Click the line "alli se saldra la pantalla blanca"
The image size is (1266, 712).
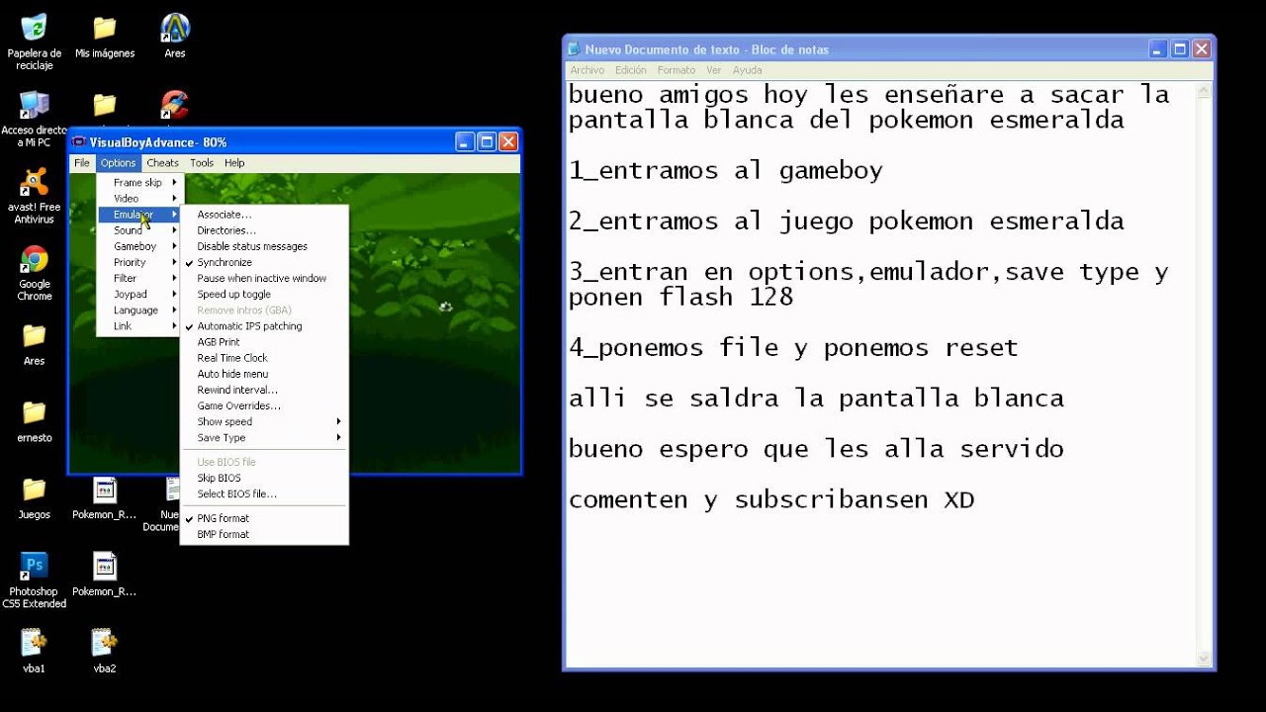pyautogui.click(x=816, y=399)
